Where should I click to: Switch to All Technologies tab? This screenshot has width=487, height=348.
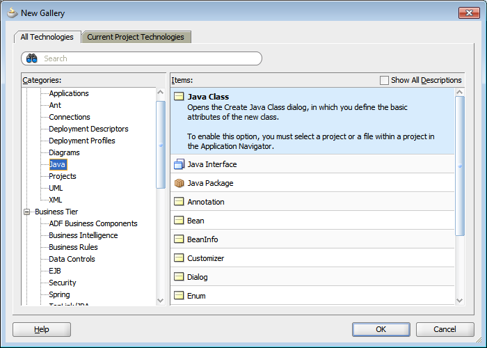(x=47, y=37)
